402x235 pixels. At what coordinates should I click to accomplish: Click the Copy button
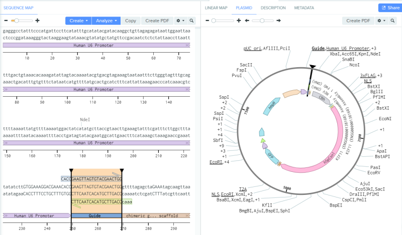click(131, 21)
